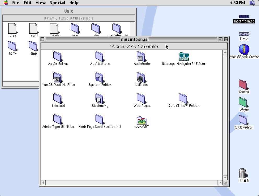Select the Applications folder icon
The height and width of the screenshot is (196, 259).
click(x=99, y=56)
